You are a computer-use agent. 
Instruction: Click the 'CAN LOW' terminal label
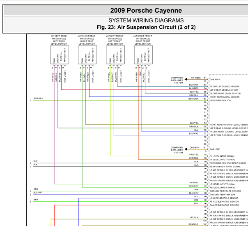[215, 149]
